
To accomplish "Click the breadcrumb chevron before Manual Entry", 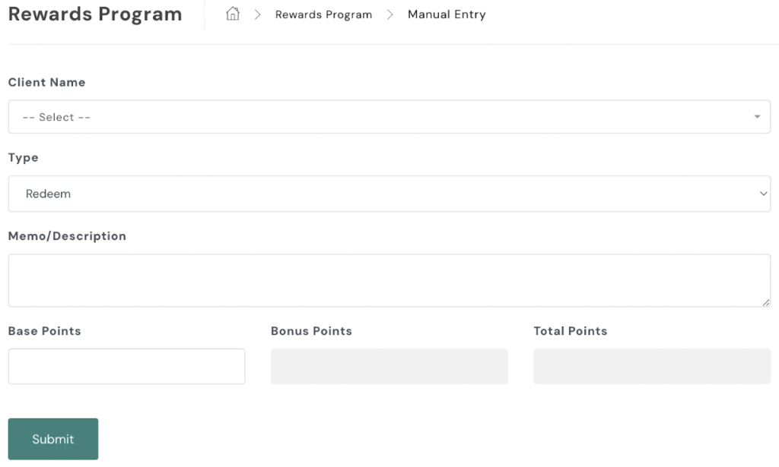I will tap(390, 14).
